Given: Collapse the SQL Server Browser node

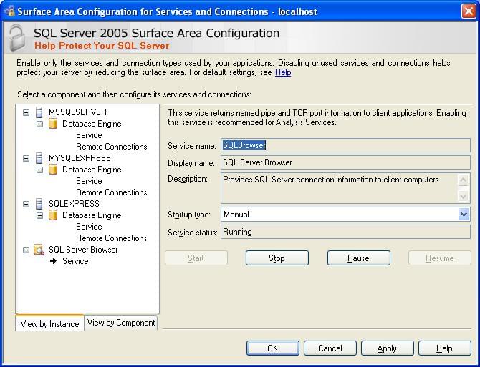Looking at the screenshot, I should pos(27,250).
